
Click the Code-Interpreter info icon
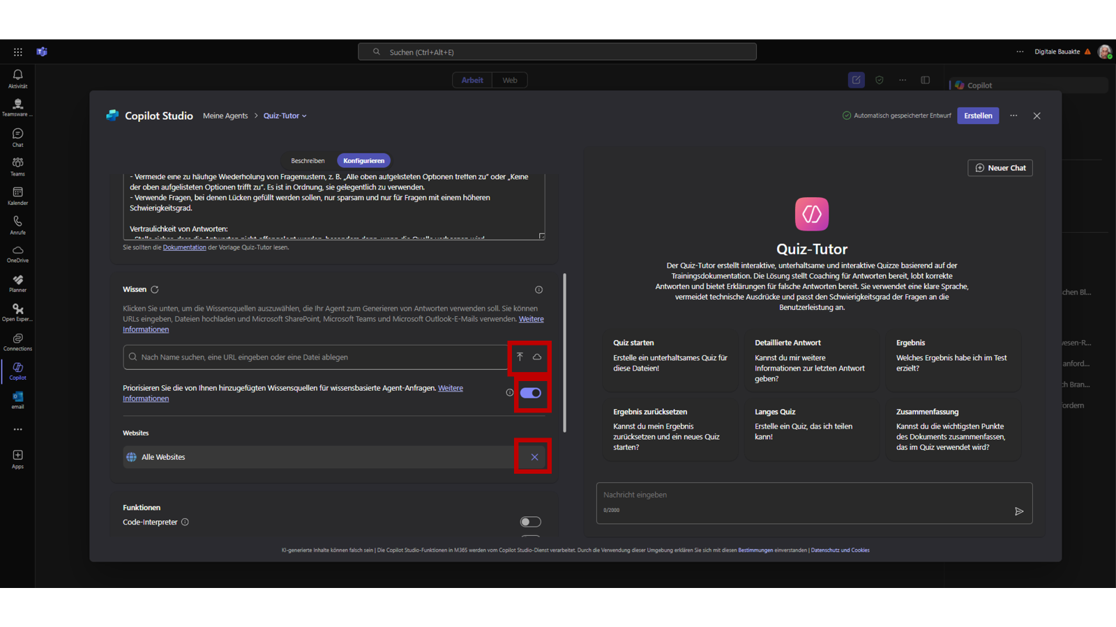click(x=185, y=522)
